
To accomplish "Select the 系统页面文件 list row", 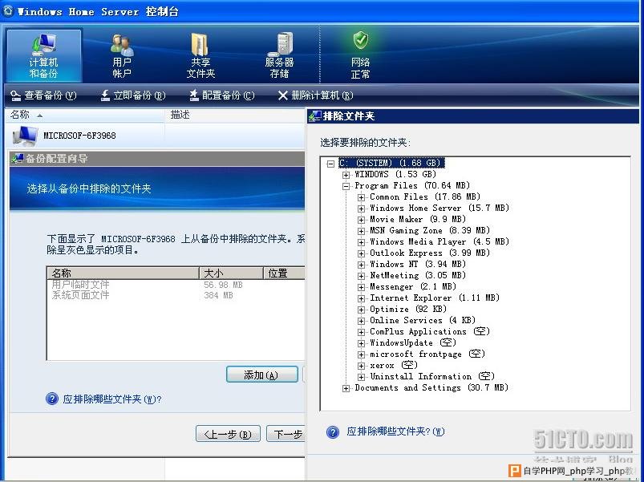I will coord(176,295).
